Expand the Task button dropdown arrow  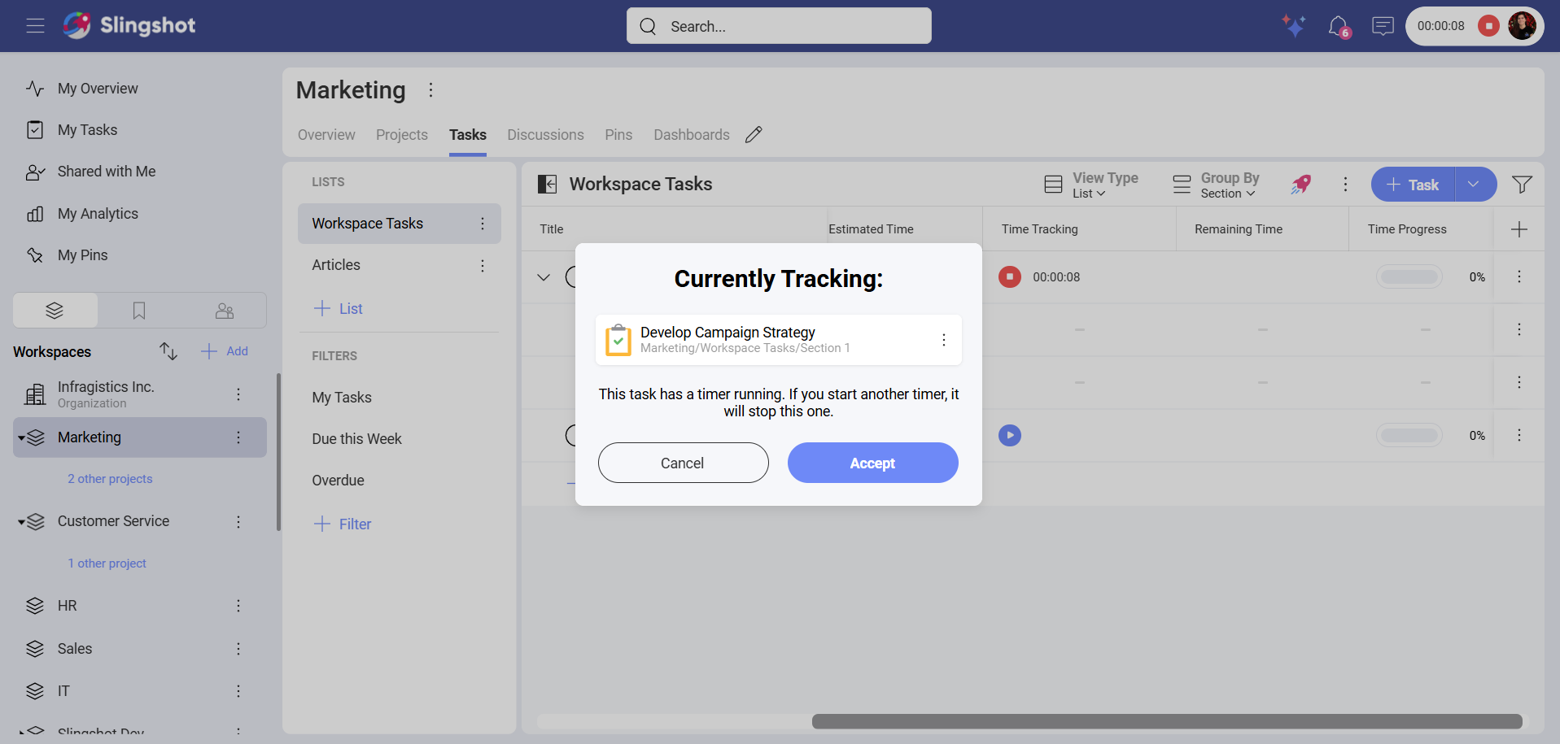click(1474, 185)
